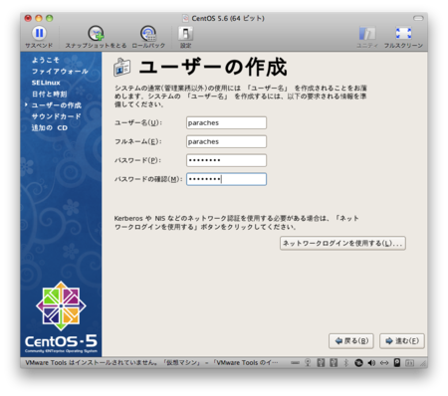Click the window title CentOS 5.6
The image size is (448, 396).
pyautogui.click(x=228, y=18)
